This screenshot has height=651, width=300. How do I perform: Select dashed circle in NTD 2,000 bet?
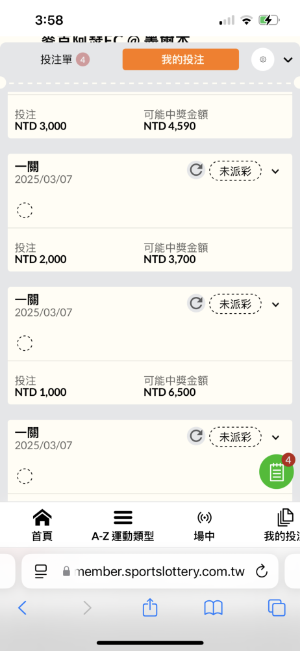25,210
